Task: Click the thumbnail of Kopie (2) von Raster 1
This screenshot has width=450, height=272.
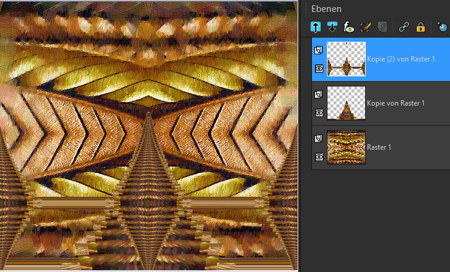Action: (x=347, y=59)
